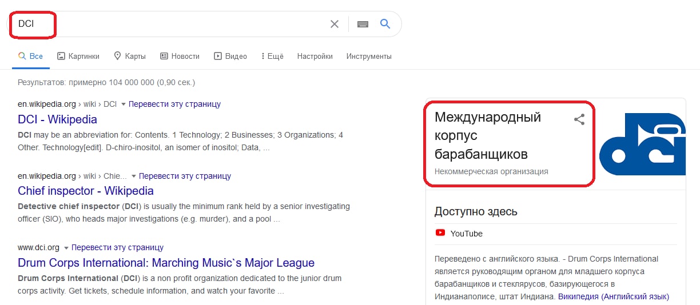Translate the Chief inspector page
The image size is (700, 305).
coord(185,176)
